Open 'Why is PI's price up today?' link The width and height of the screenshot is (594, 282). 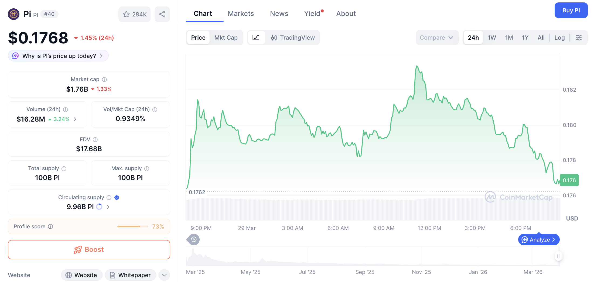pyautogui.click(x=58, y=56)
